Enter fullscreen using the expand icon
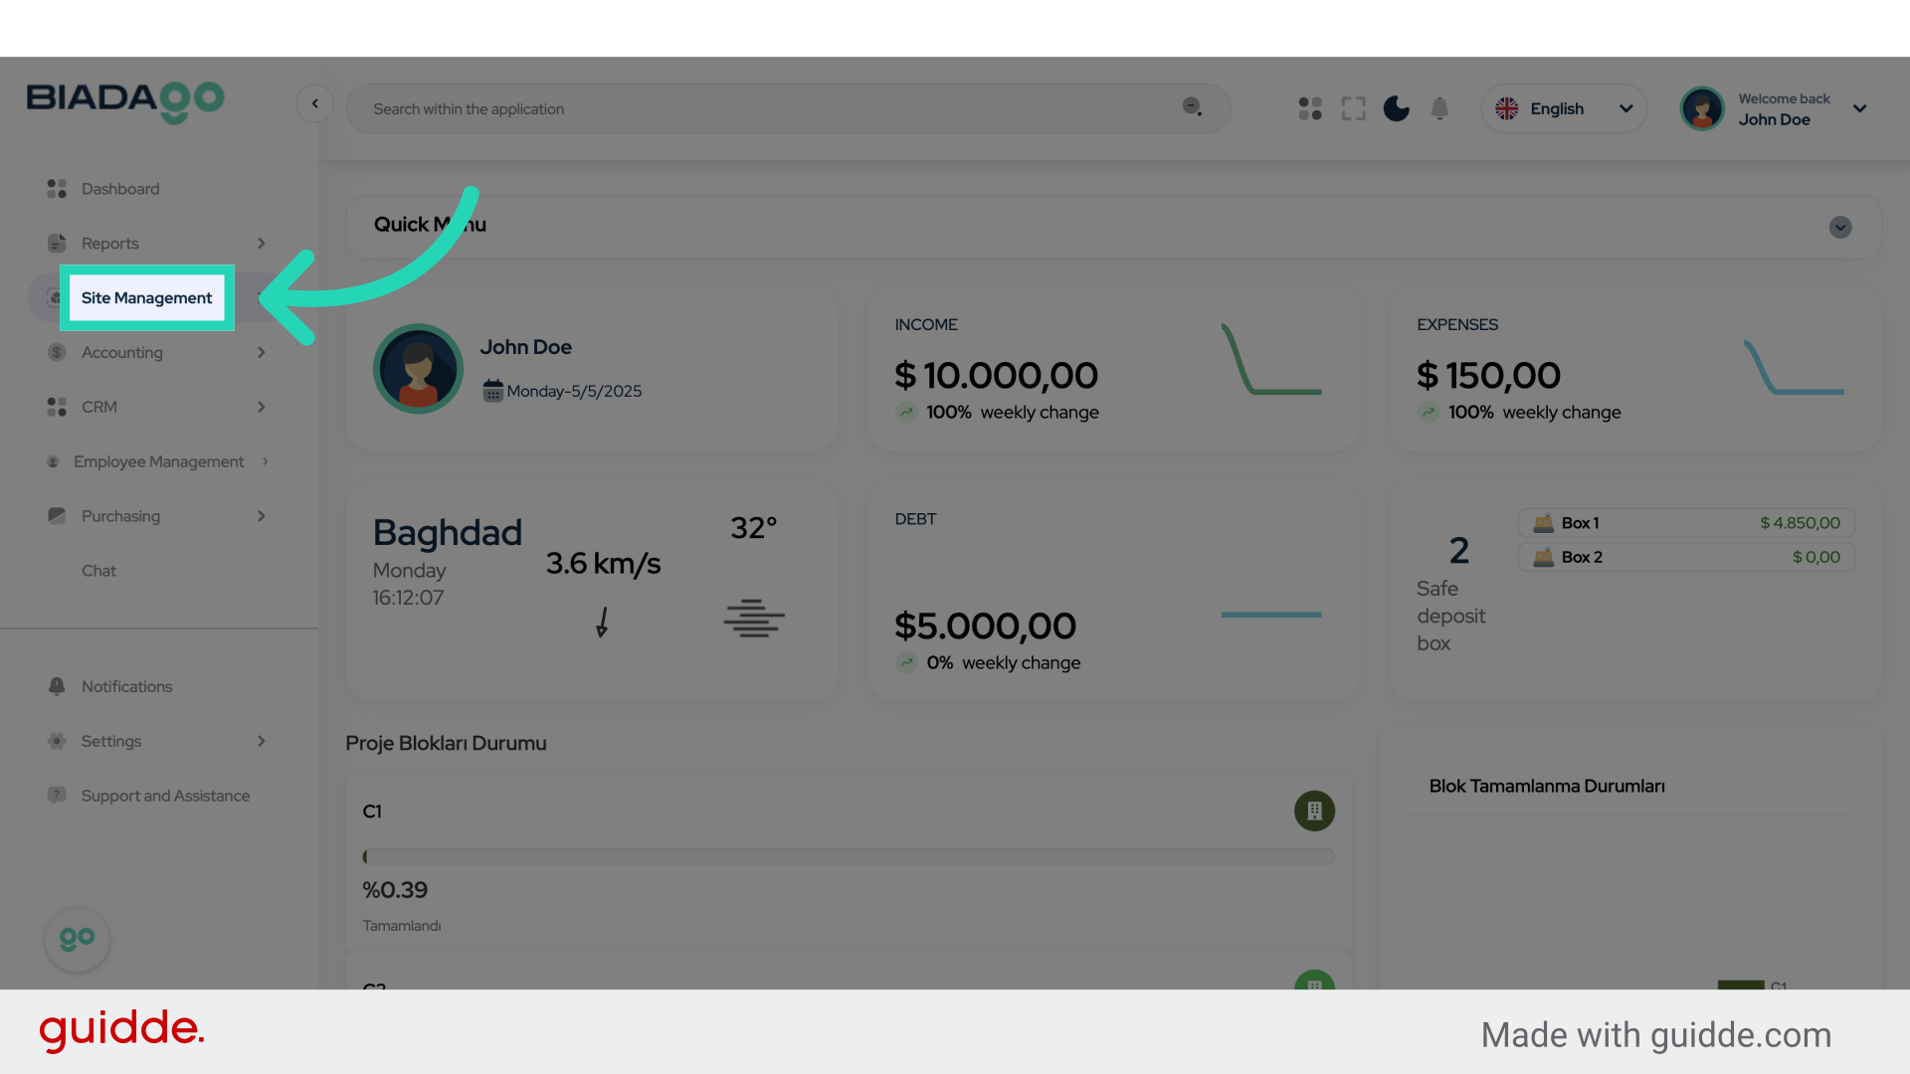1910x1074 pixels. [x=1353, y=108]
